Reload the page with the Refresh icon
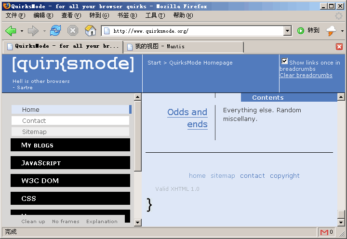 (55, 30)
